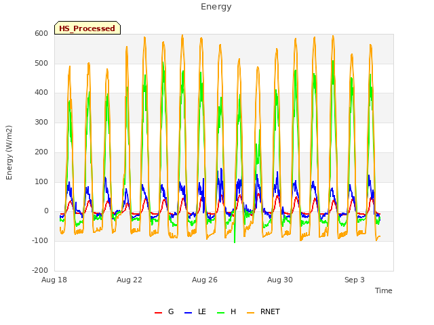Click the HS_Processed annotation label
The width and height of the screenshot is (434, 325).
[87, 28]
